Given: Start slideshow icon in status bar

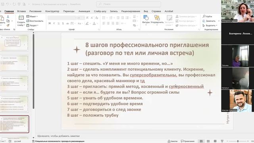Looking at the screenshot, I should tap(222, 141).
